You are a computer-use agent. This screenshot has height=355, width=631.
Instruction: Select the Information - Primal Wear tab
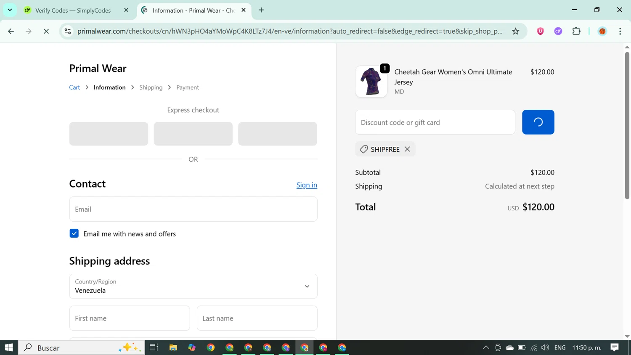(194, 10)
